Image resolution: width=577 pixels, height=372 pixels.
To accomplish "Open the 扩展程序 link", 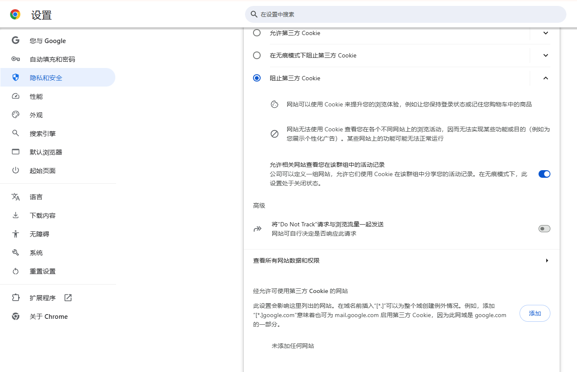I will tap(58, 298).
